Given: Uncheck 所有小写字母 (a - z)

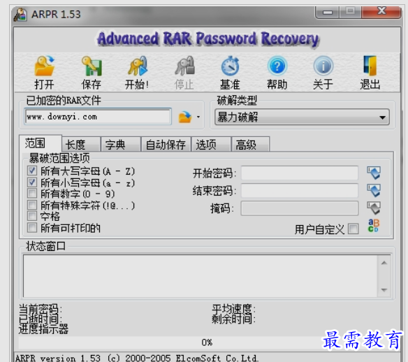Looking at the screenshot, I should pyautogui.click(x=32, y=182).
